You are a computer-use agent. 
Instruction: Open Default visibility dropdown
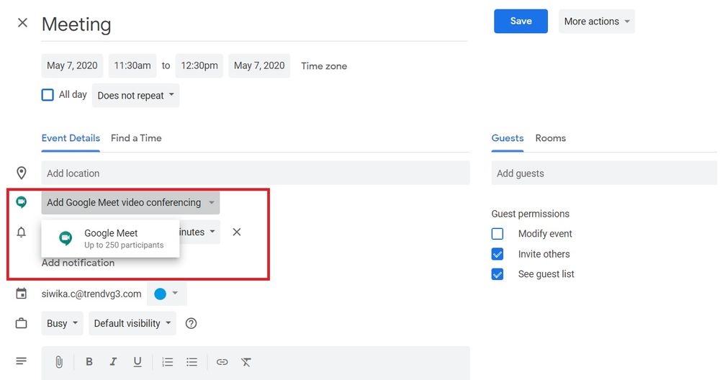132,324
